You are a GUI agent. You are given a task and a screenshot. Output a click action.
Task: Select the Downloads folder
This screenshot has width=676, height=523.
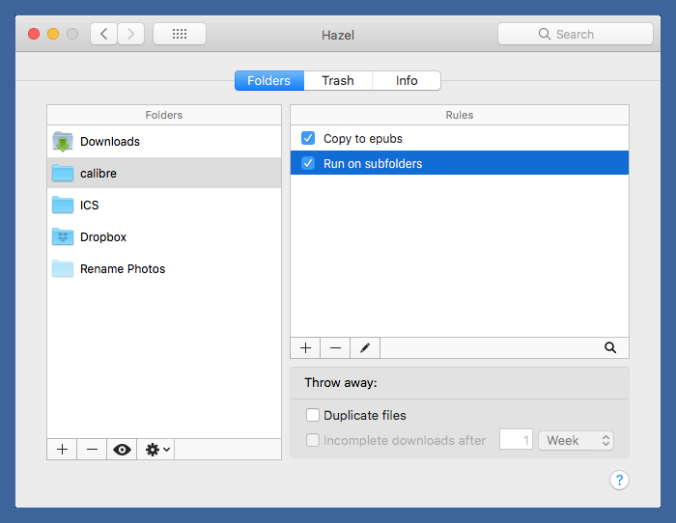[109, 142]
